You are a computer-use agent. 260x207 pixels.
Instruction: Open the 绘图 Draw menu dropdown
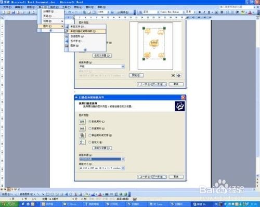click(x=7, y=194)
